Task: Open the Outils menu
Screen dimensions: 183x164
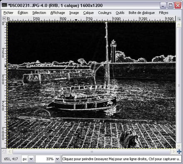Action: click(x=120, y=13)
